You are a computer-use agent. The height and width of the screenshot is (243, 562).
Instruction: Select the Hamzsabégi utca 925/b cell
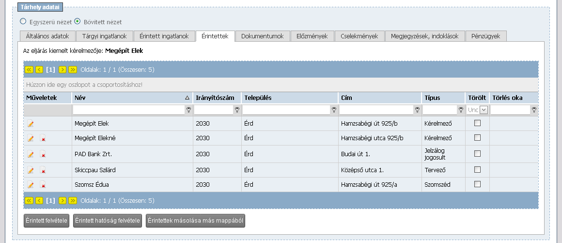[379, 138]
